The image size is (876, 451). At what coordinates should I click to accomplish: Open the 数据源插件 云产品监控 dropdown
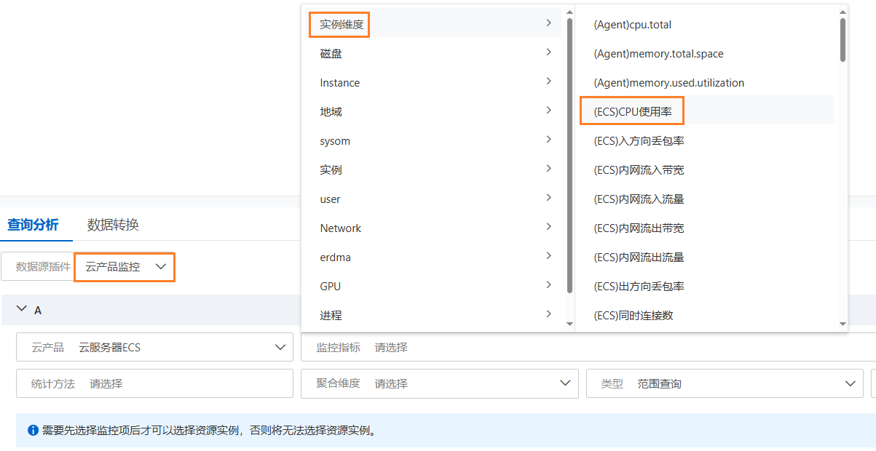tap(125, 267)
